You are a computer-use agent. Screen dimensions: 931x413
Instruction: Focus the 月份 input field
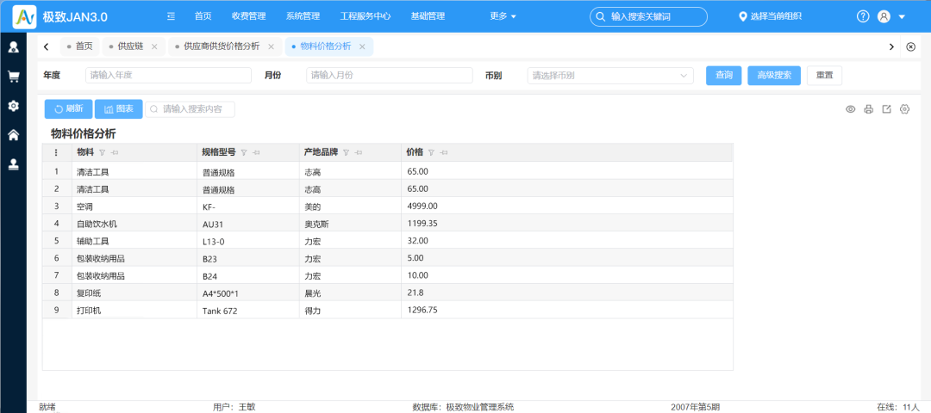390,75
